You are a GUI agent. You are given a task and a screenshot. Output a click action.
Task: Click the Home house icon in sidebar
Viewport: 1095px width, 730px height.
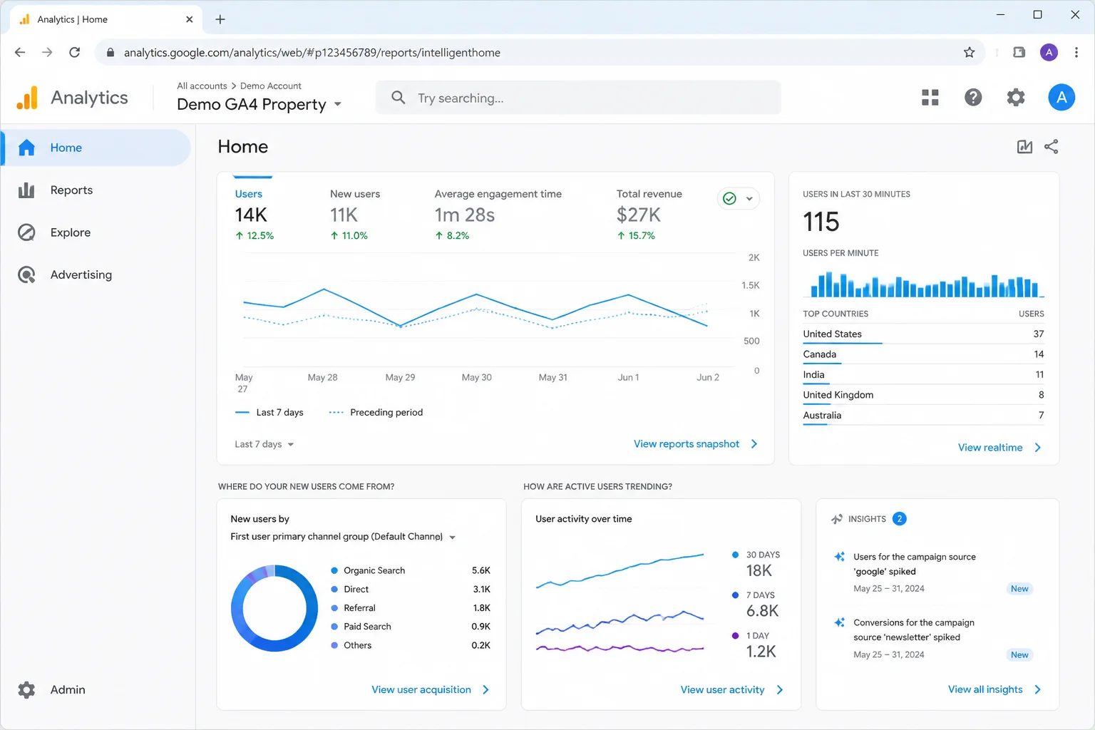point(26,148)
